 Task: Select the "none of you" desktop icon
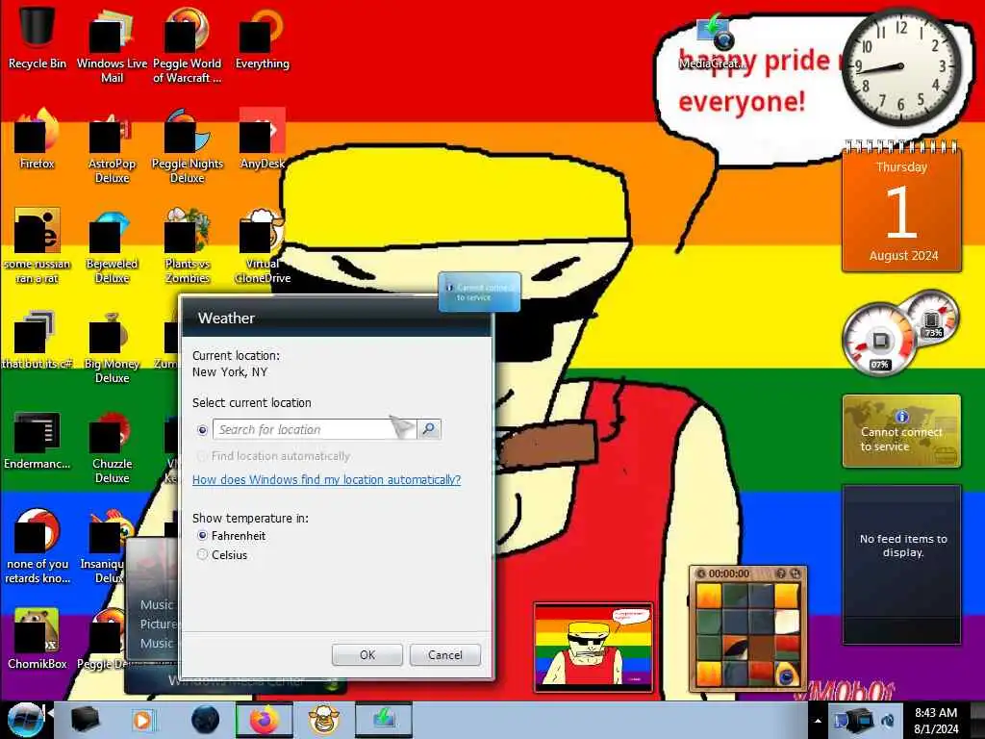click(x=38, y=547)
